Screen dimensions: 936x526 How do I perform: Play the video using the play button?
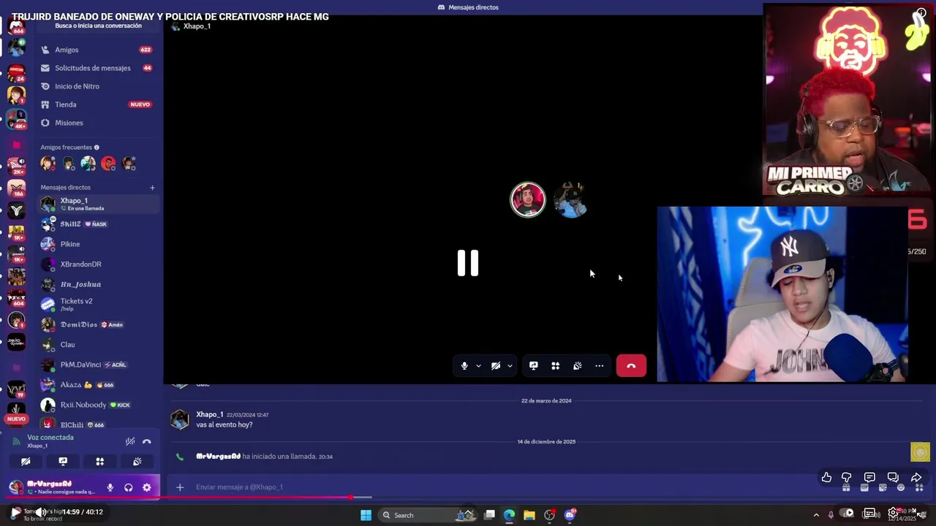pos(15,512)
